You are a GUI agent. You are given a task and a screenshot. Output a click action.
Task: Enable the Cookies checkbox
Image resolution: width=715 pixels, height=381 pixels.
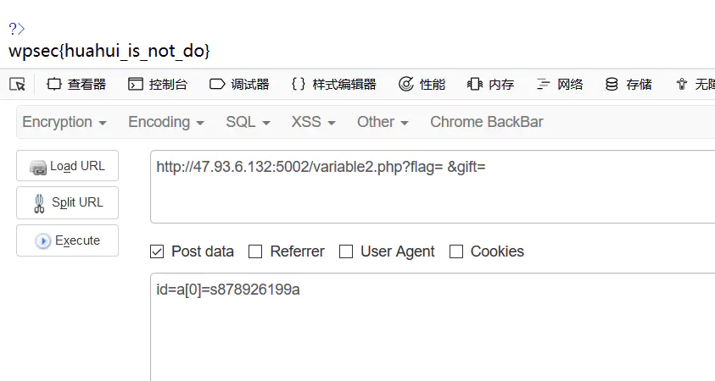456,251
